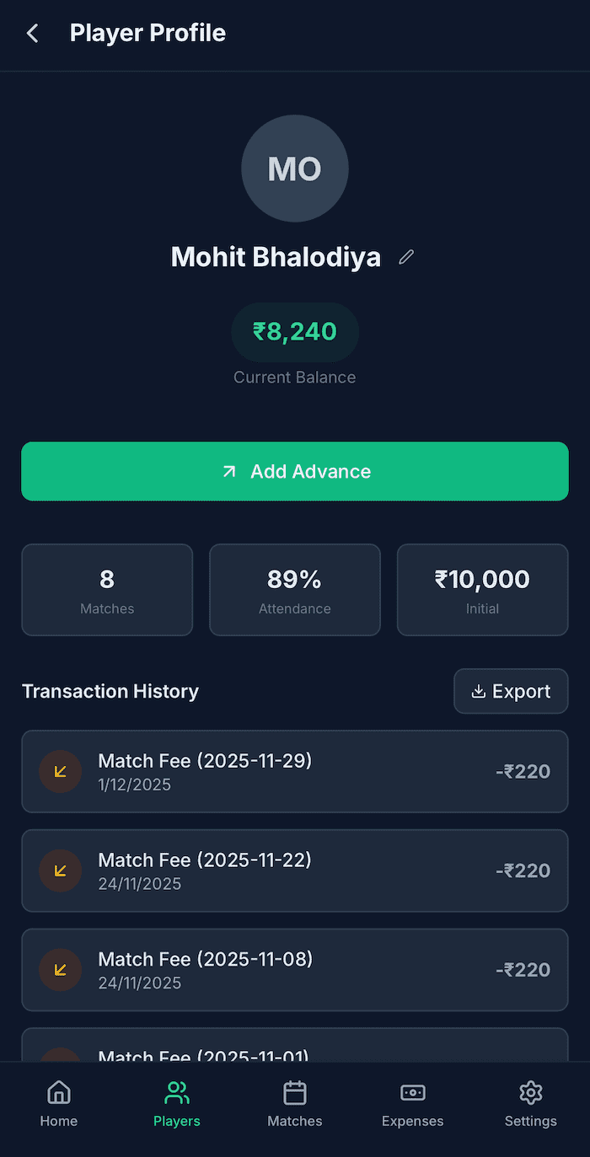The height and width of the screenshot is (1157, 590).
Task: Open the Home tab
Action: coord(59,1104)
